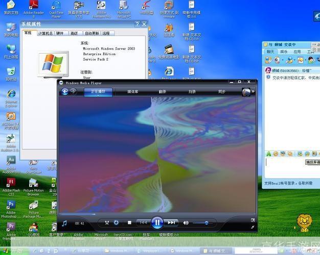The image size is (320, 255).
Task: Open 网上邻居 desktop icon
Action: 11,52
